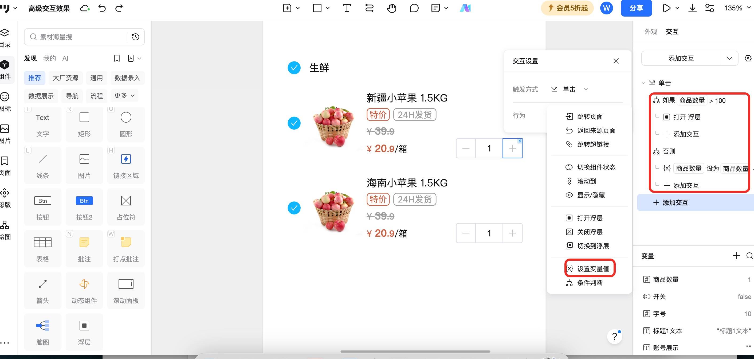The width and height of the screenshot is (754, 359).
Task: Open the 触发方式 单击 dropdown
Action: tap(569, 89)
